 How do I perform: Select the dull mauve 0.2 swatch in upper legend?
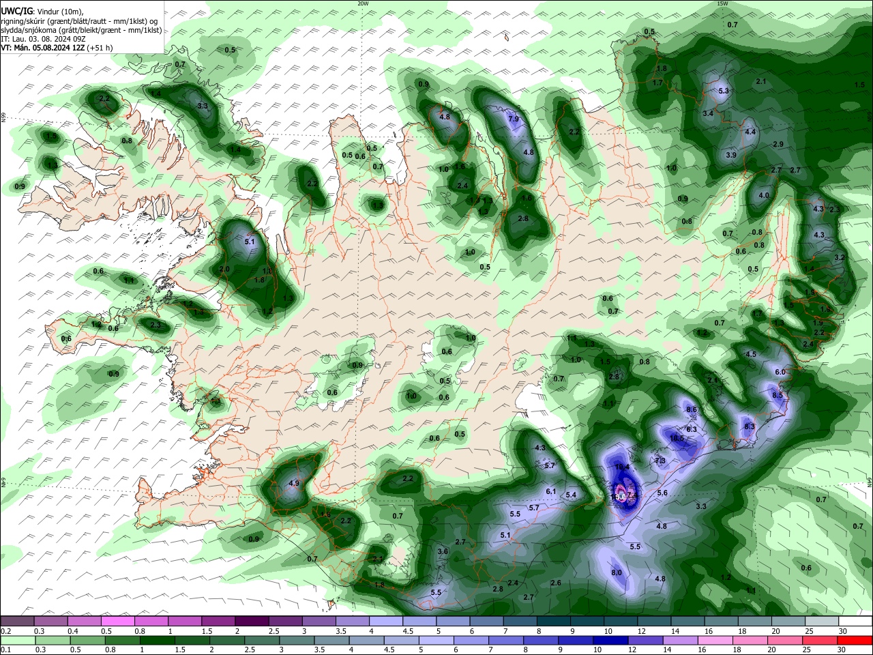click(x=17, y=621)
